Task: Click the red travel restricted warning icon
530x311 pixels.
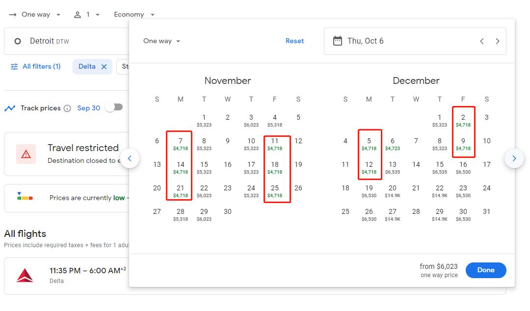Action: click(26, 154)
